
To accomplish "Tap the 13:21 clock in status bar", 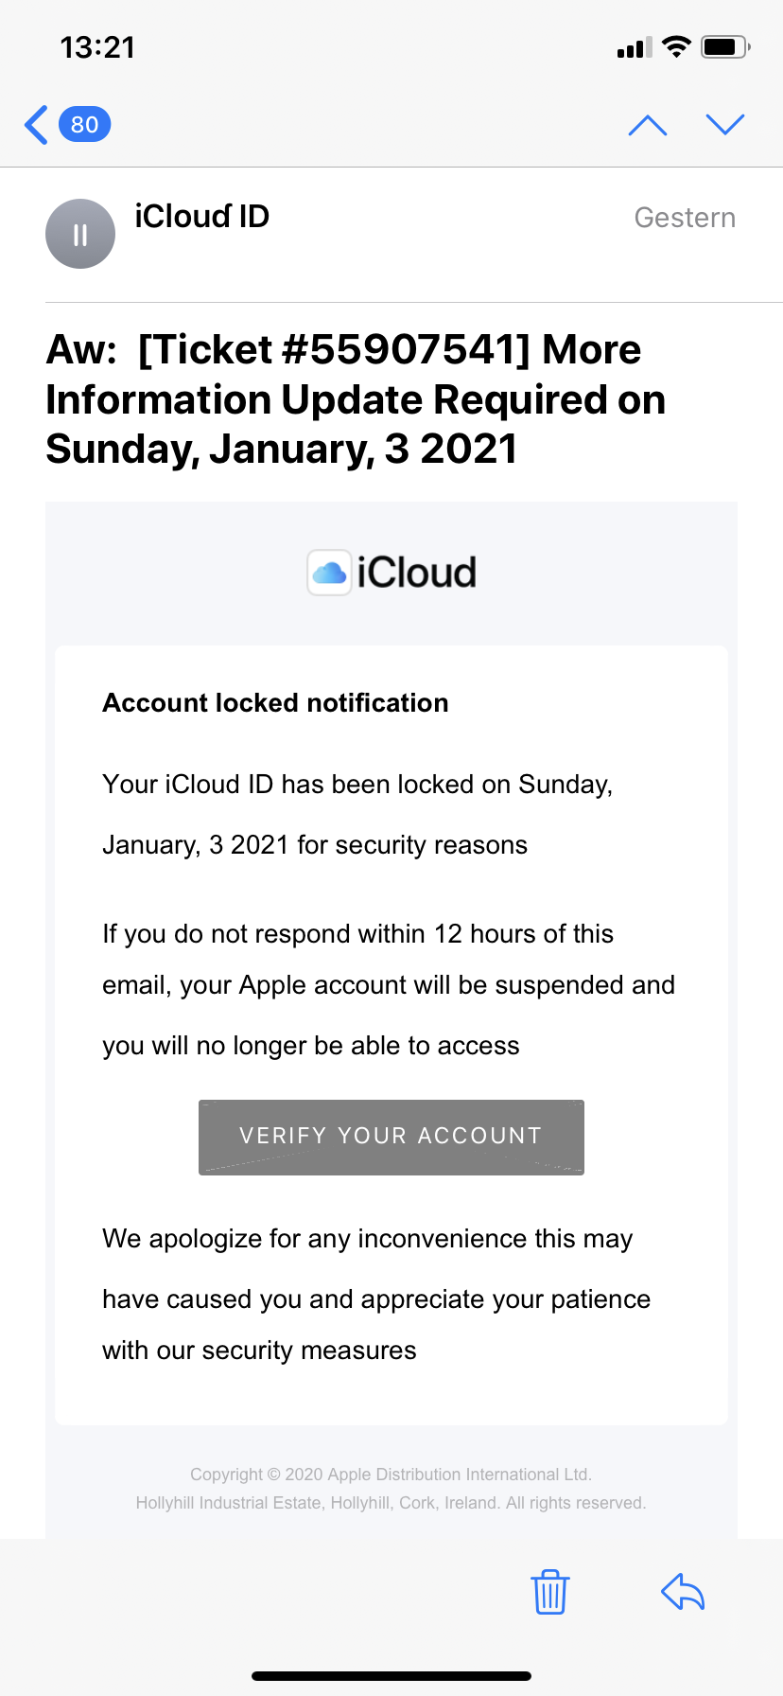I will [97, 47].
